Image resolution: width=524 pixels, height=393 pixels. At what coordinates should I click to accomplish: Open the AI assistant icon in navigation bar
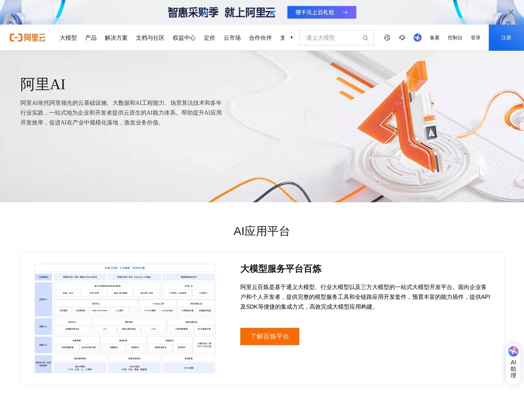(x=418, y=38)
